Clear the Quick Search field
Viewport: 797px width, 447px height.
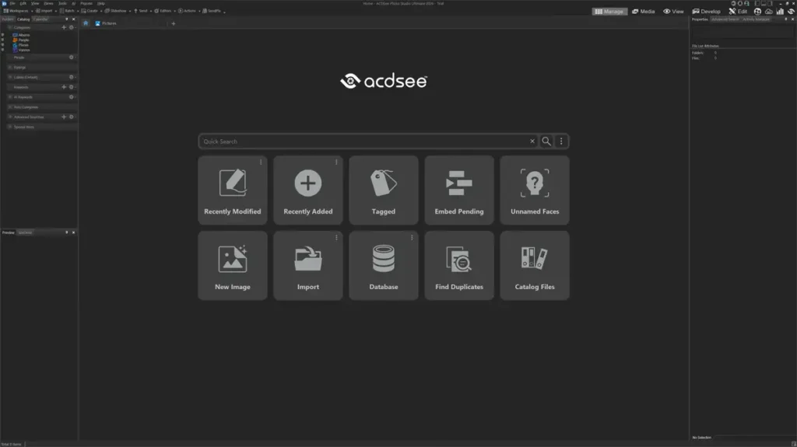pyautogui.click(x=532, y=141)
